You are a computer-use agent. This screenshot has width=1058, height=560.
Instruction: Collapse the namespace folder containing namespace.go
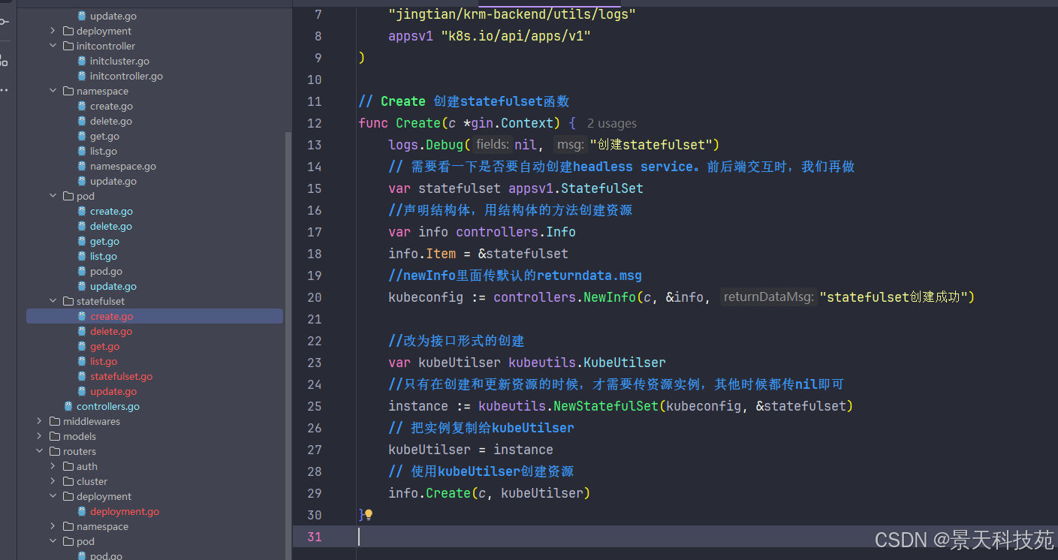(53, 91)
